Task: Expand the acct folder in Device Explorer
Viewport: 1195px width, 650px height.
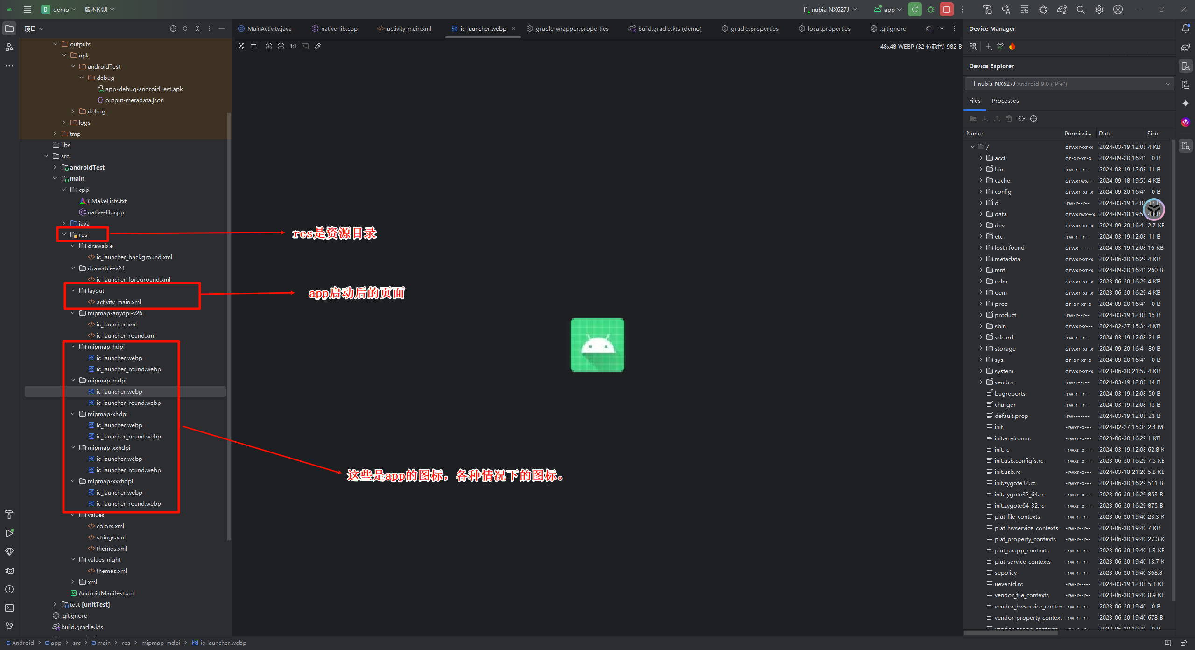Action: coord(981,158)
